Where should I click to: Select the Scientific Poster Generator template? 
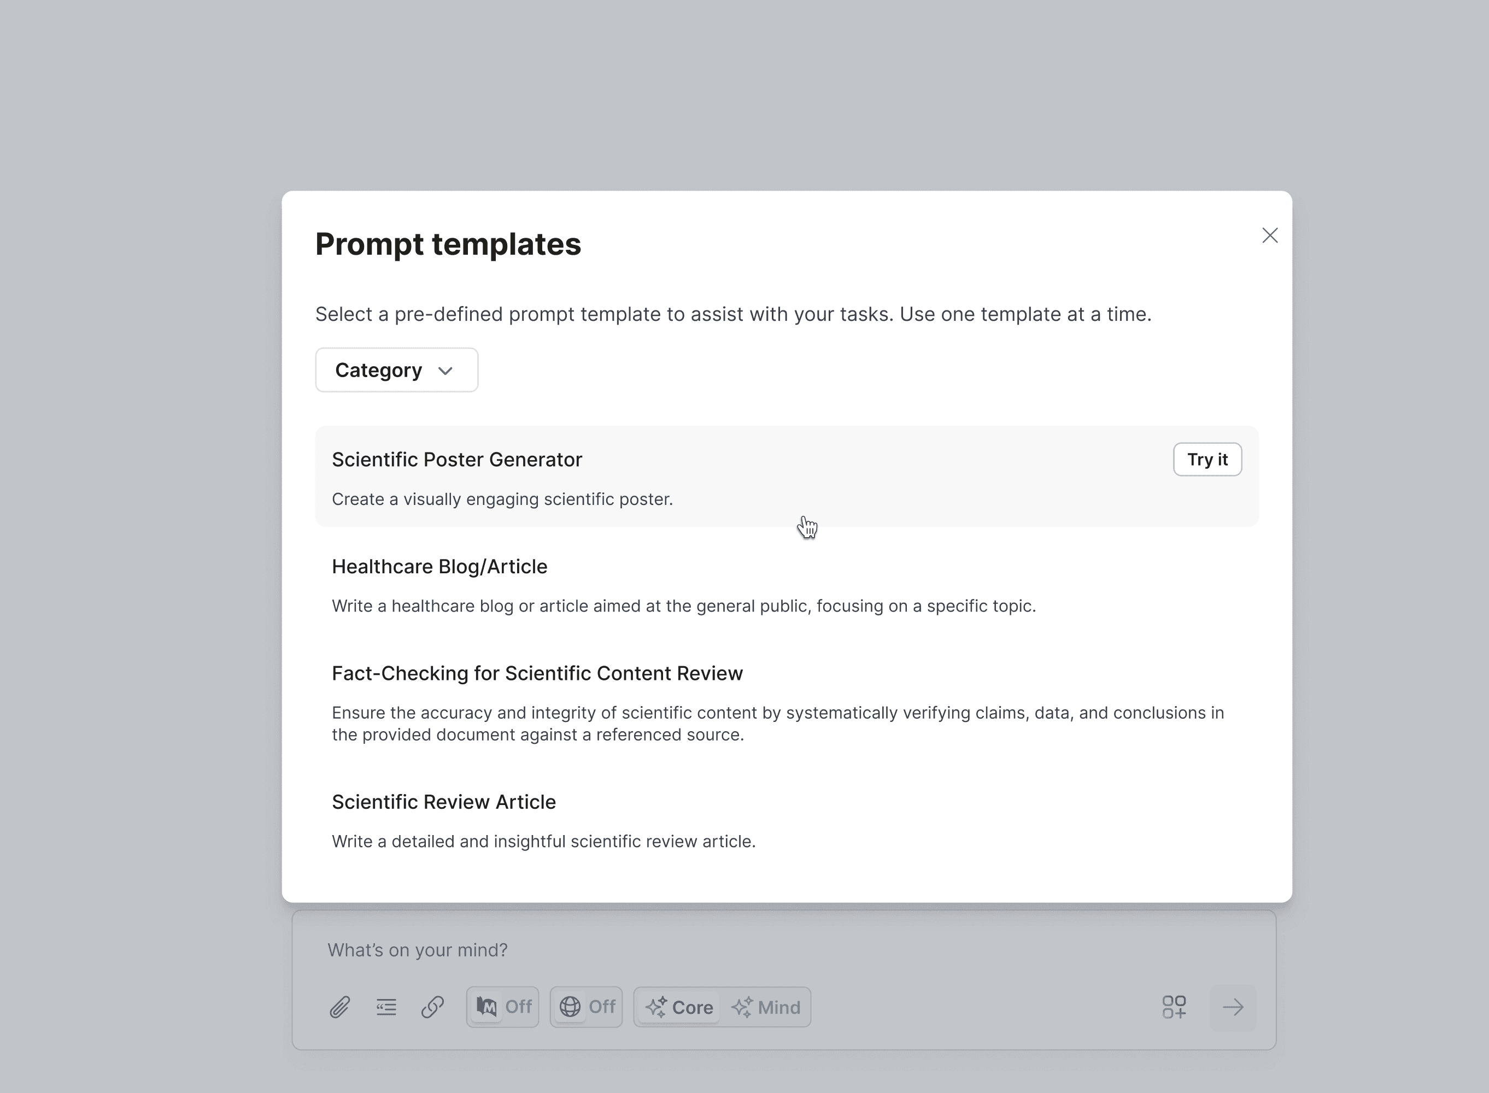pos(456,460)
